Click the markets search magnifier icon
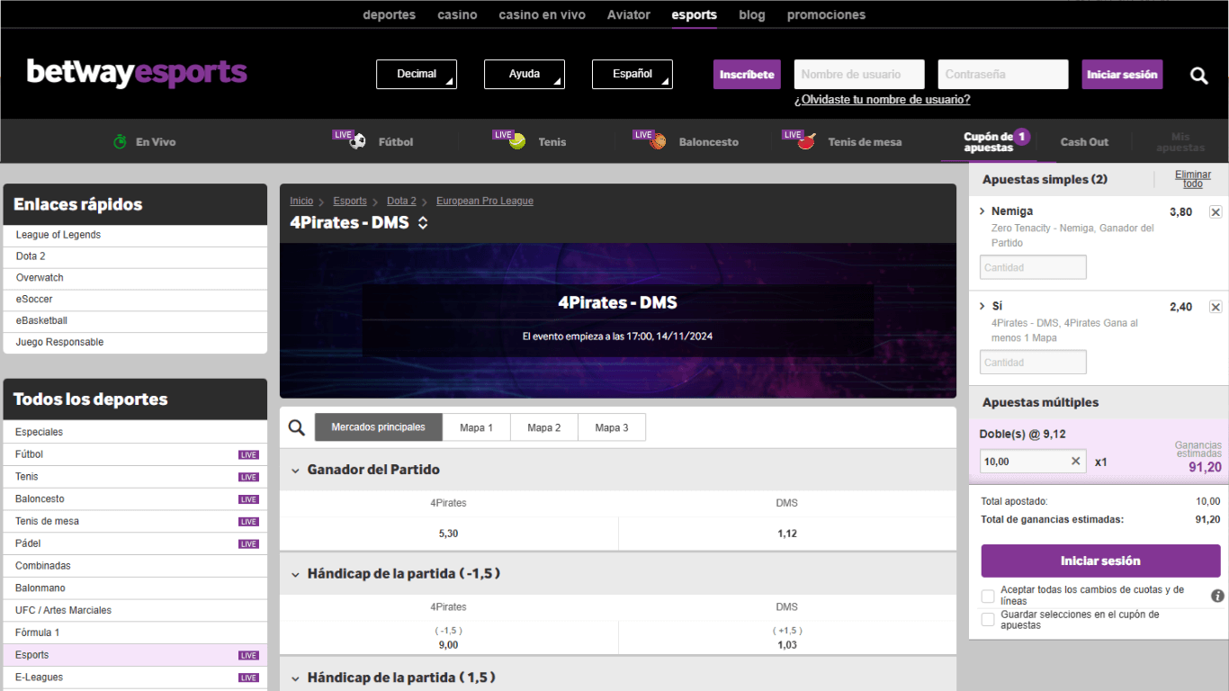Viewport: 1229px width, 691px height. tap(297, 427)
